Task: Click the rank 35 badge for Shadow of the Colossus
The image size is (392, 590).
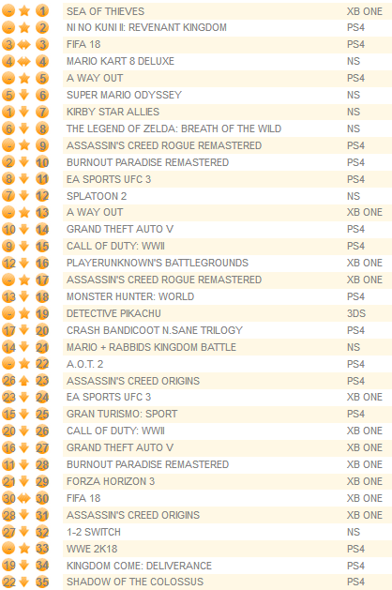Action: coord(42,582)
